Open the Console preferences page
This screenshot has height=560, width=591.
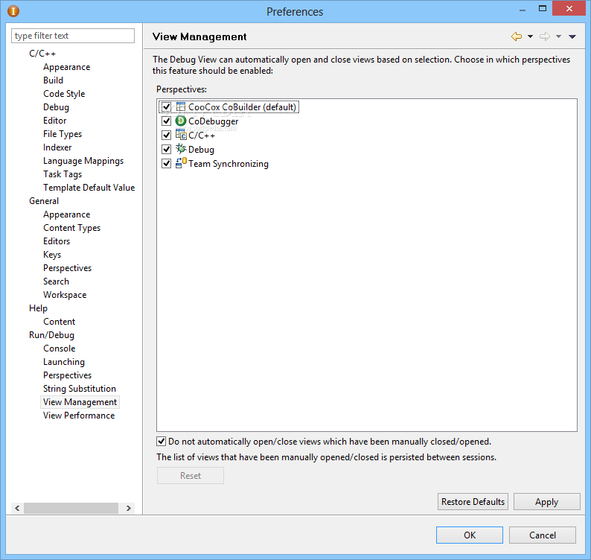(60, 349)
